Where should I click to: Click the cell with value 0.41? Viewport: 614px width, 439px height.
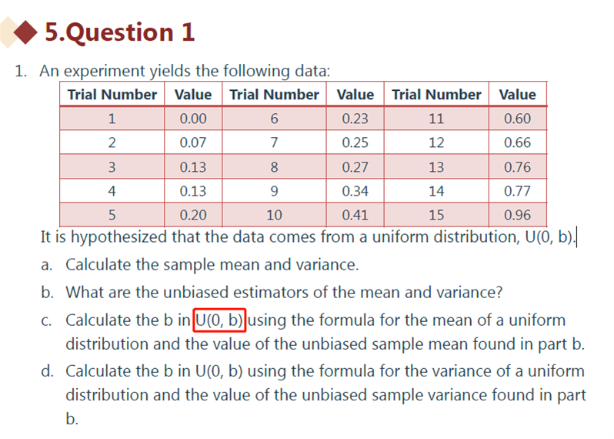pyautogui.click(x=355, y=215)
